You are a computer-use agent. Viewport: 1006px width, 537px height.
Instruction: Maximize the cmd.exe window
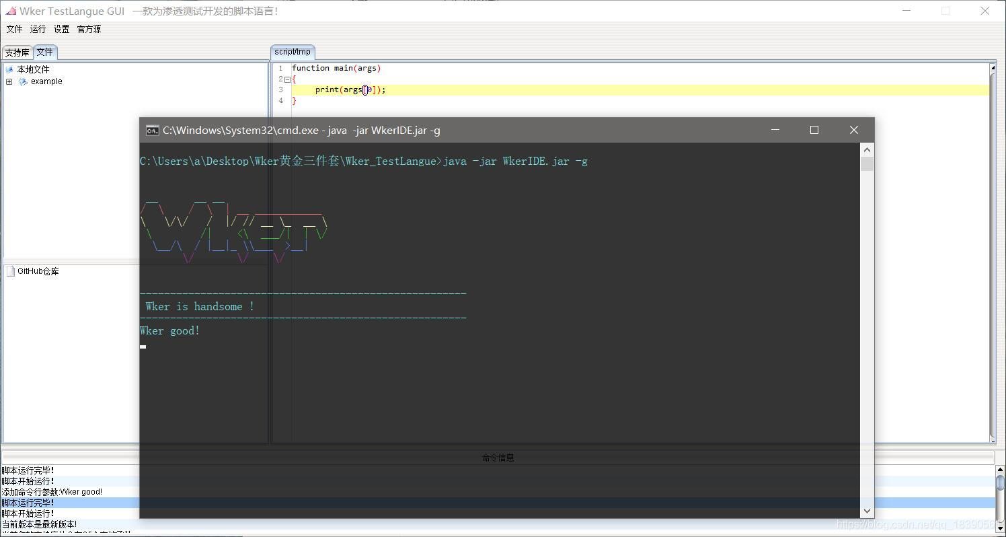tap(814, 130)
